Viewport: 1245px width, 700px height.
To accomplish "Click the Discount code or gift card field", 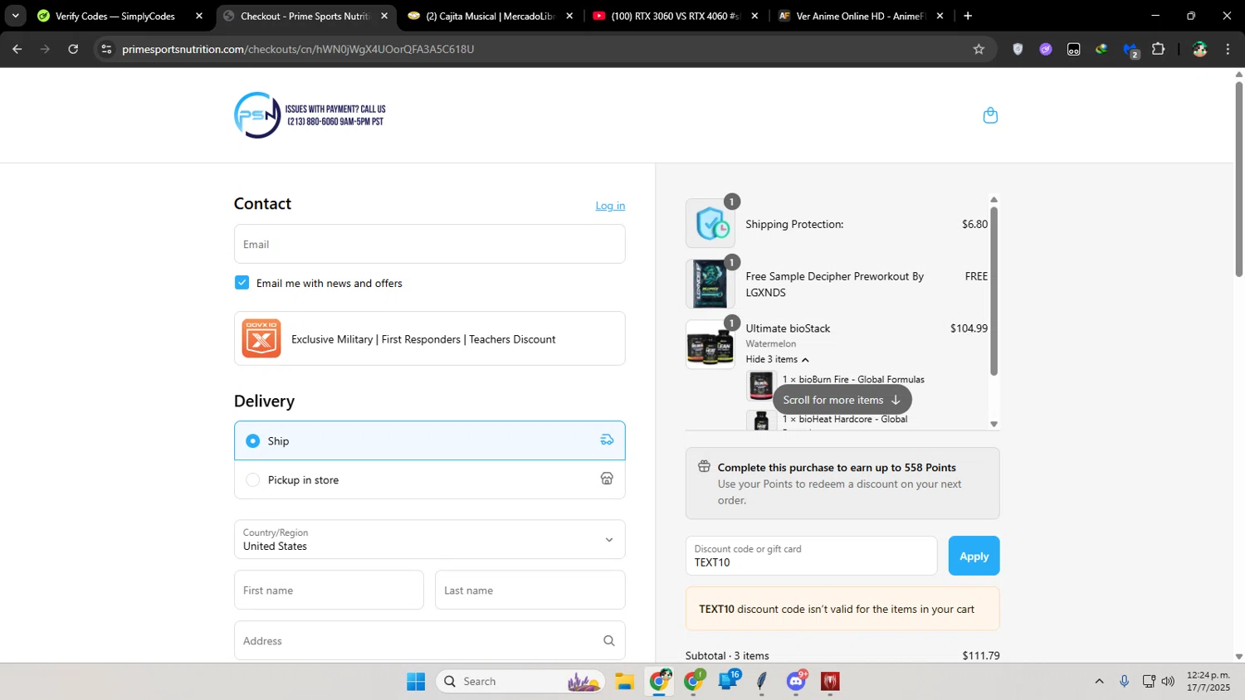I will [811, 556].
